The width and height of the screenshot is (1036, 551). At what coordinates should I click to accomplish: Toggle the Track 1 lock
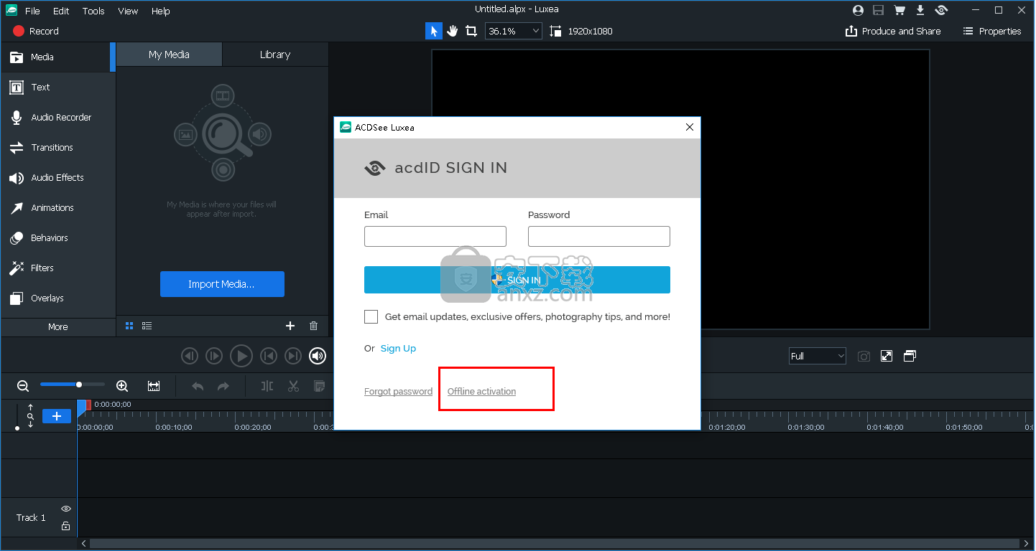pos(66,526)
